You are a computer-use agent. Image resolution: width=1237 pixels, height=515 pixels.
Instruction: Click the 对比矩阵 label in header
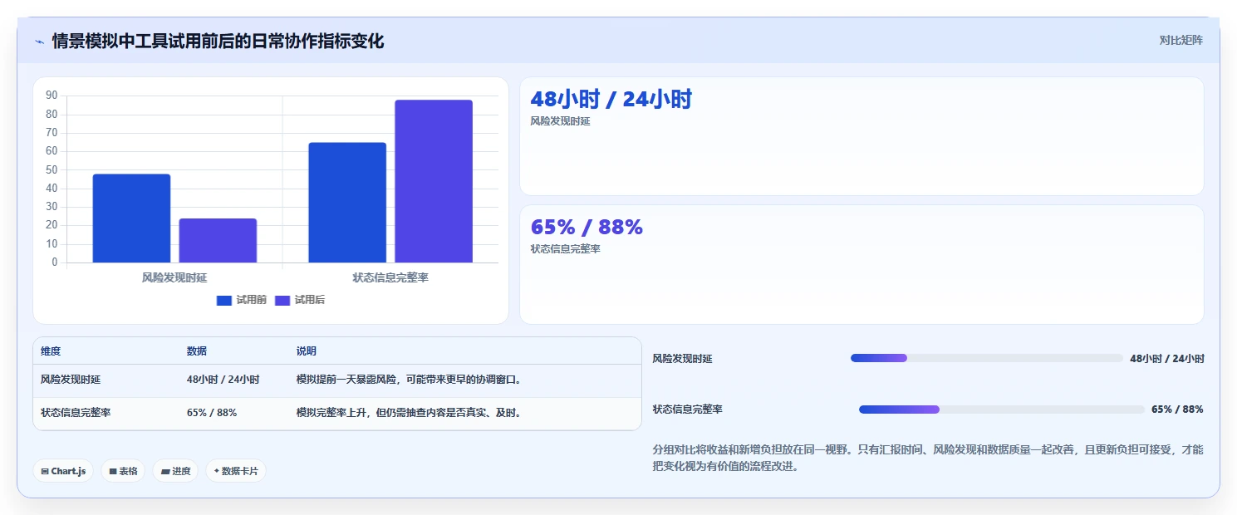[x=1181, y=40]
